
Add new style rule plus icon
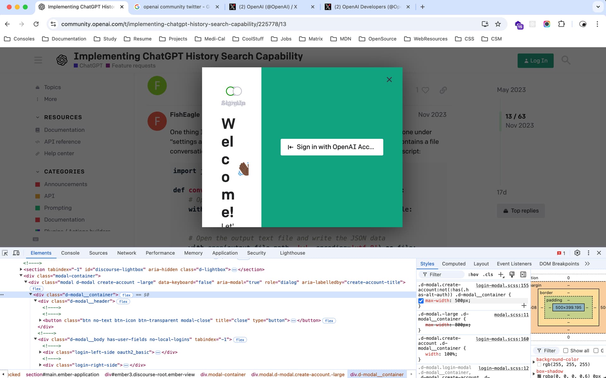tap(501, 275)
